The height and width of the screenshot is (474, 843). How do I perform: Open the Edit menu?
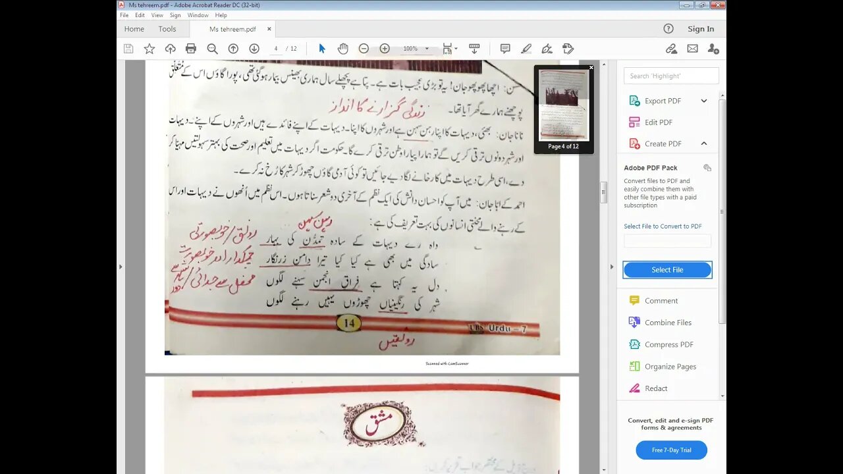click(140, 15)
